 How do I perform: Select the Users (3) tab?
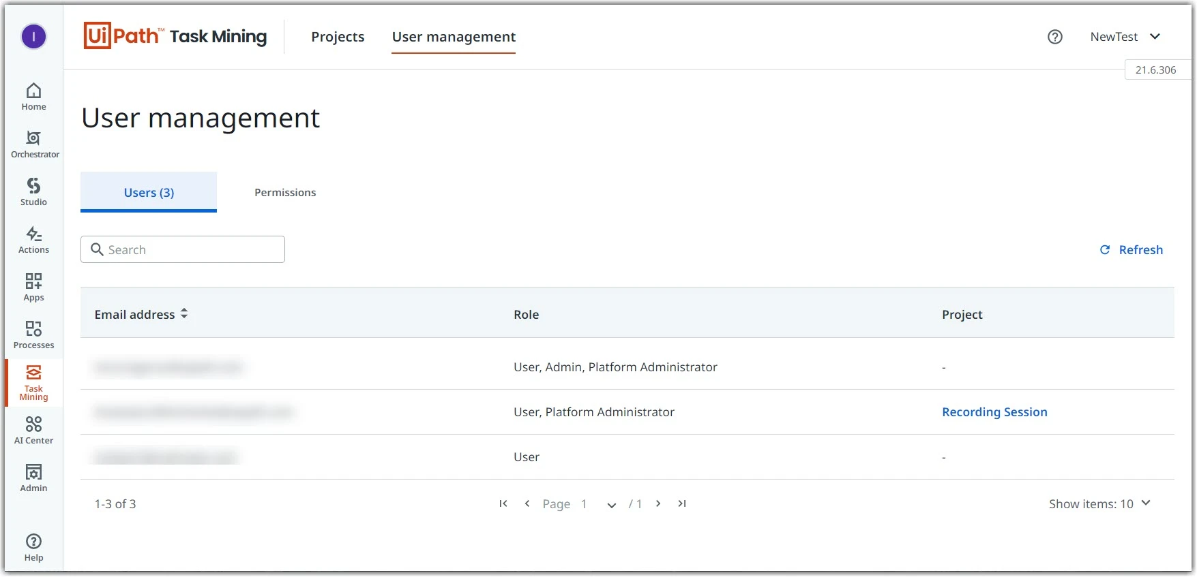(149, 192)
